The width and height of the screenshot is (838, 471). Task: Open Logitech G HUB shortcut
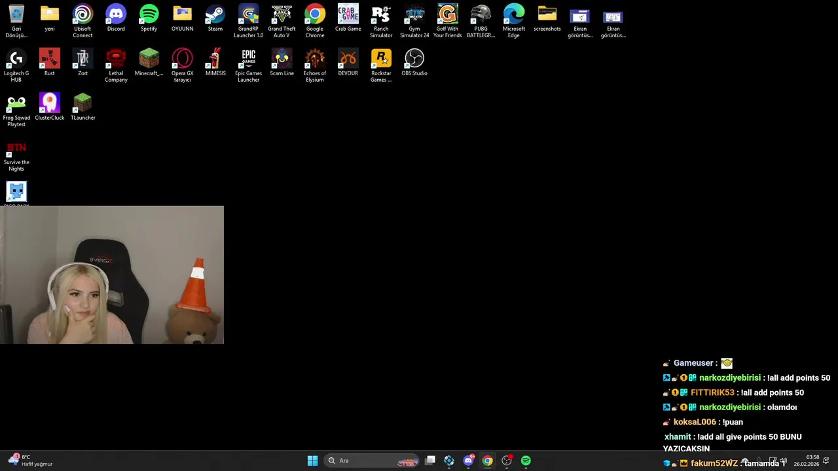pos(16,65)
